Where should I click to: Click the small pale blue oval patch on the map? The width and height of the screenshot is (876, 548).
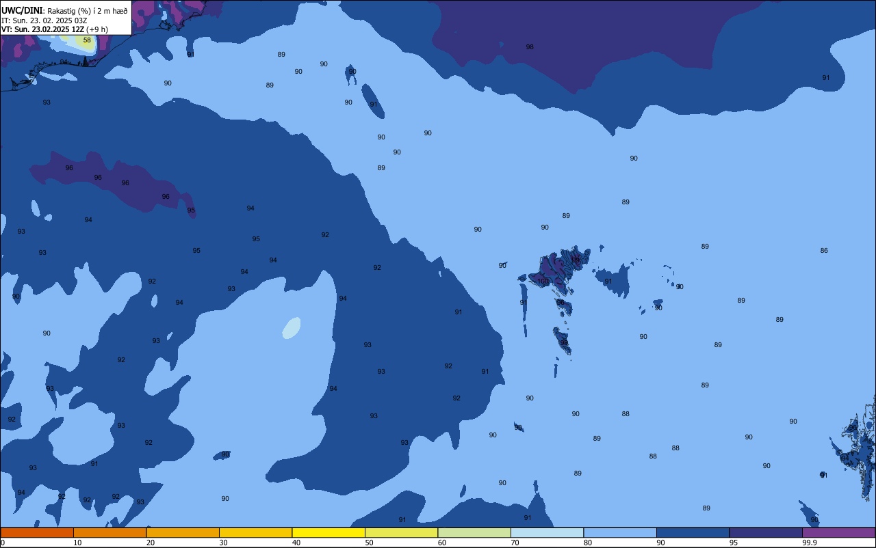point(291,328)
